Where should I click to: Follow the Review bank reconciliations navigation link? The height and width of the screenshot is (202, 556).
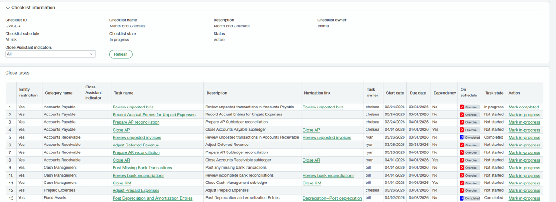(x=329, y=176)
